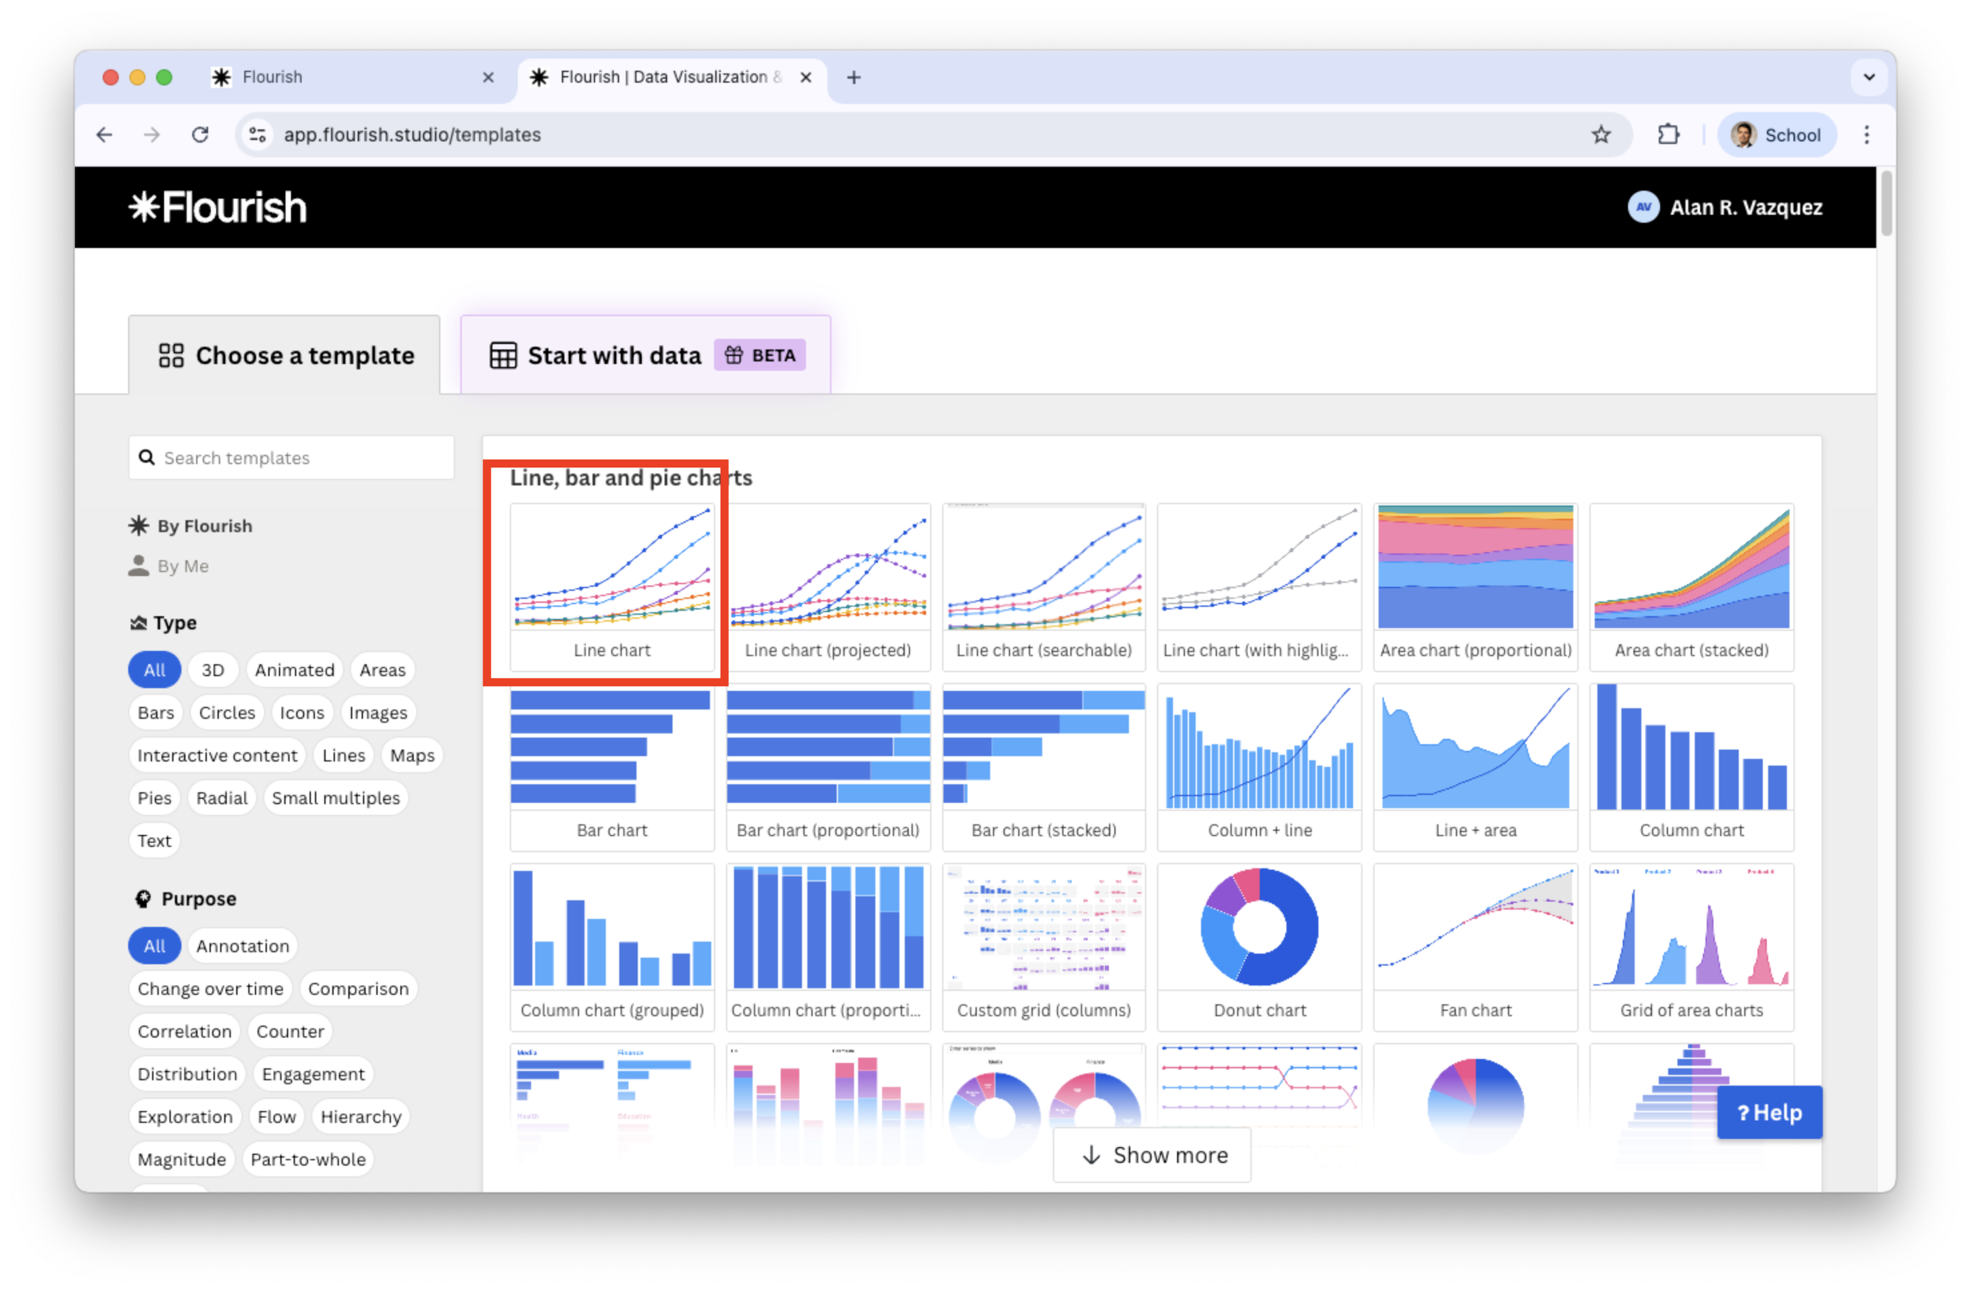Open the browser extensions puzzle icon
Viewport: 1971px width, 1291px height.
1668,135
